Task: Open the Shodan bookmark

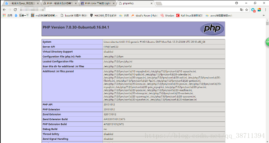Action: tap(167, 15)
